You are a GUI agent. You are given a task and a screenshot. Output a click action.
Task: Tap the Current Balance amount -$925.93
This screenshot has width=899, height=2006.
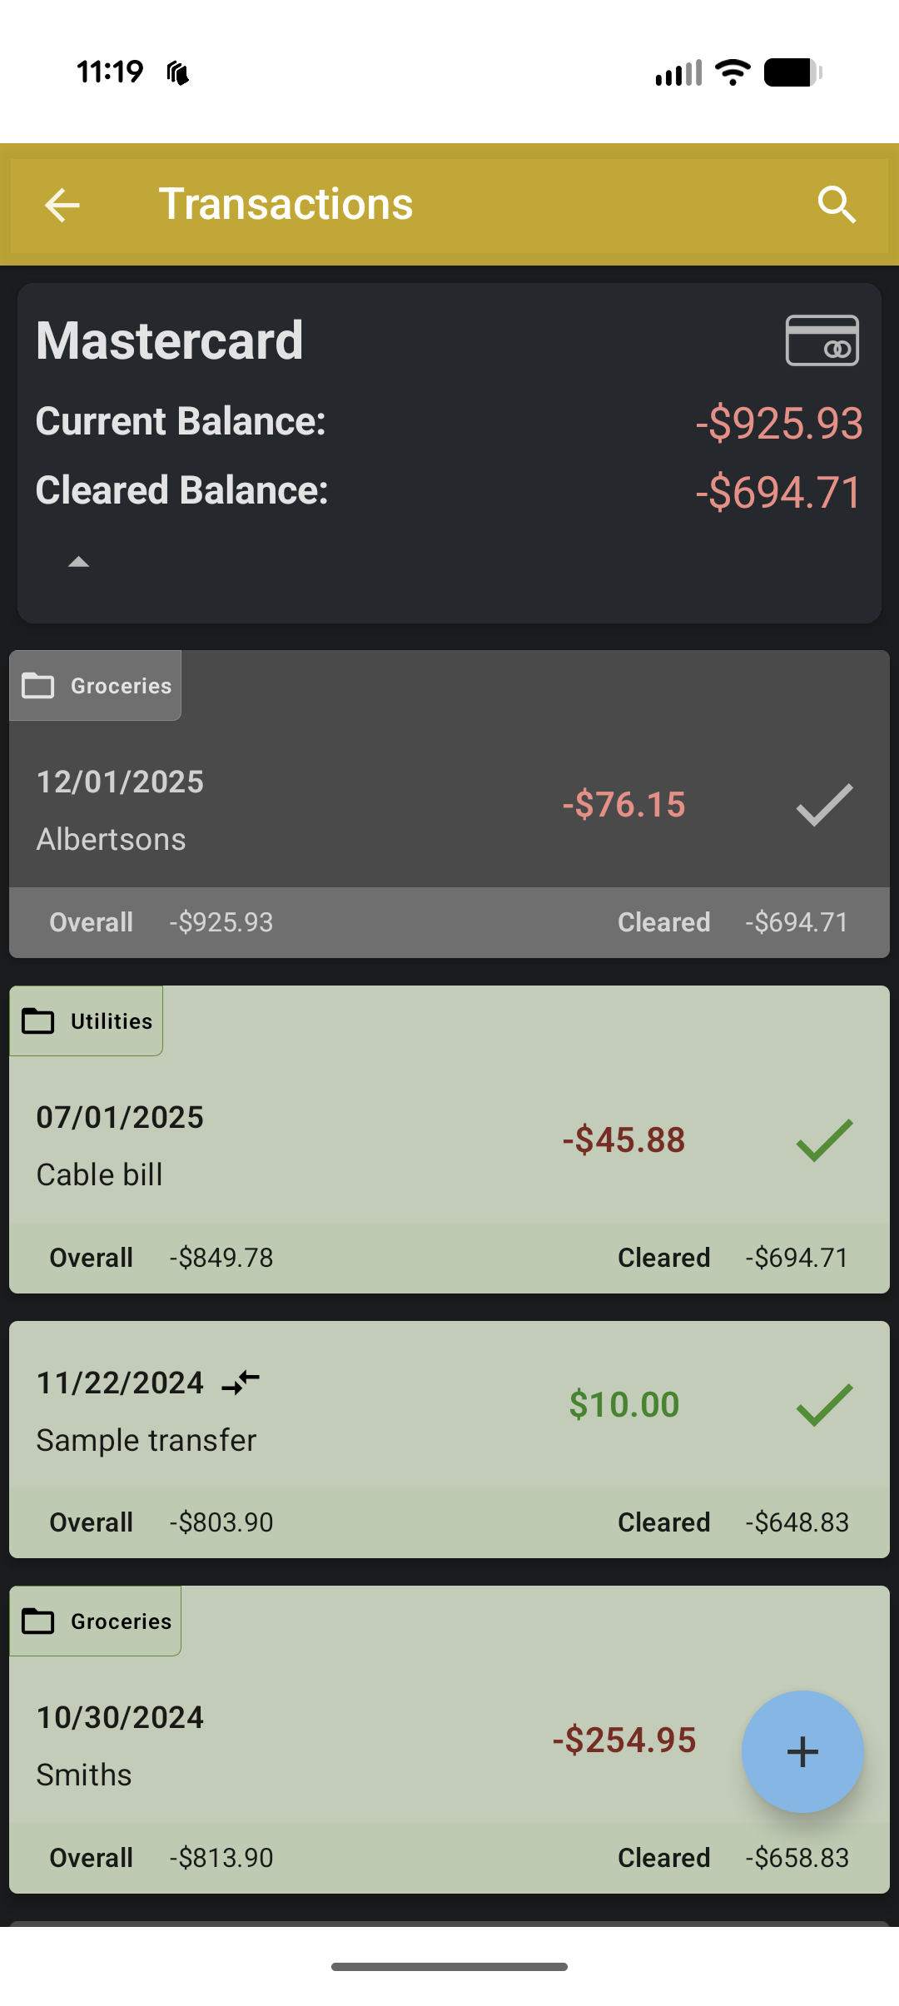coord(778,423)
